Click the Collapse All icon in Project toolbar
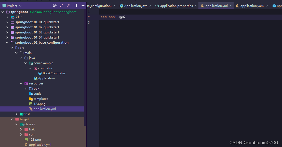The width and height of the screenshot is (282, 147). [68, 6]
